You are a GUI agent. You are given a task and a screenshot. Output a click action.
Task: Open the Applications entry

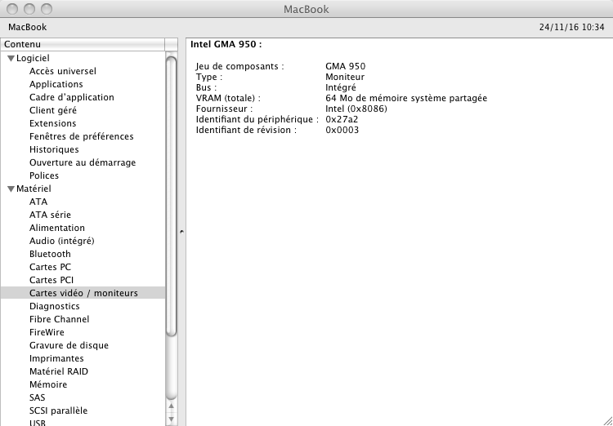pos(56,84)
